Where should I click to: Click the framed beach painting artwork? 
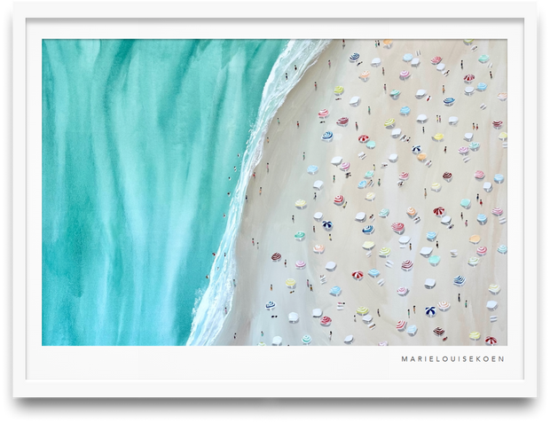pyautogui.click(x=274, y=192)
